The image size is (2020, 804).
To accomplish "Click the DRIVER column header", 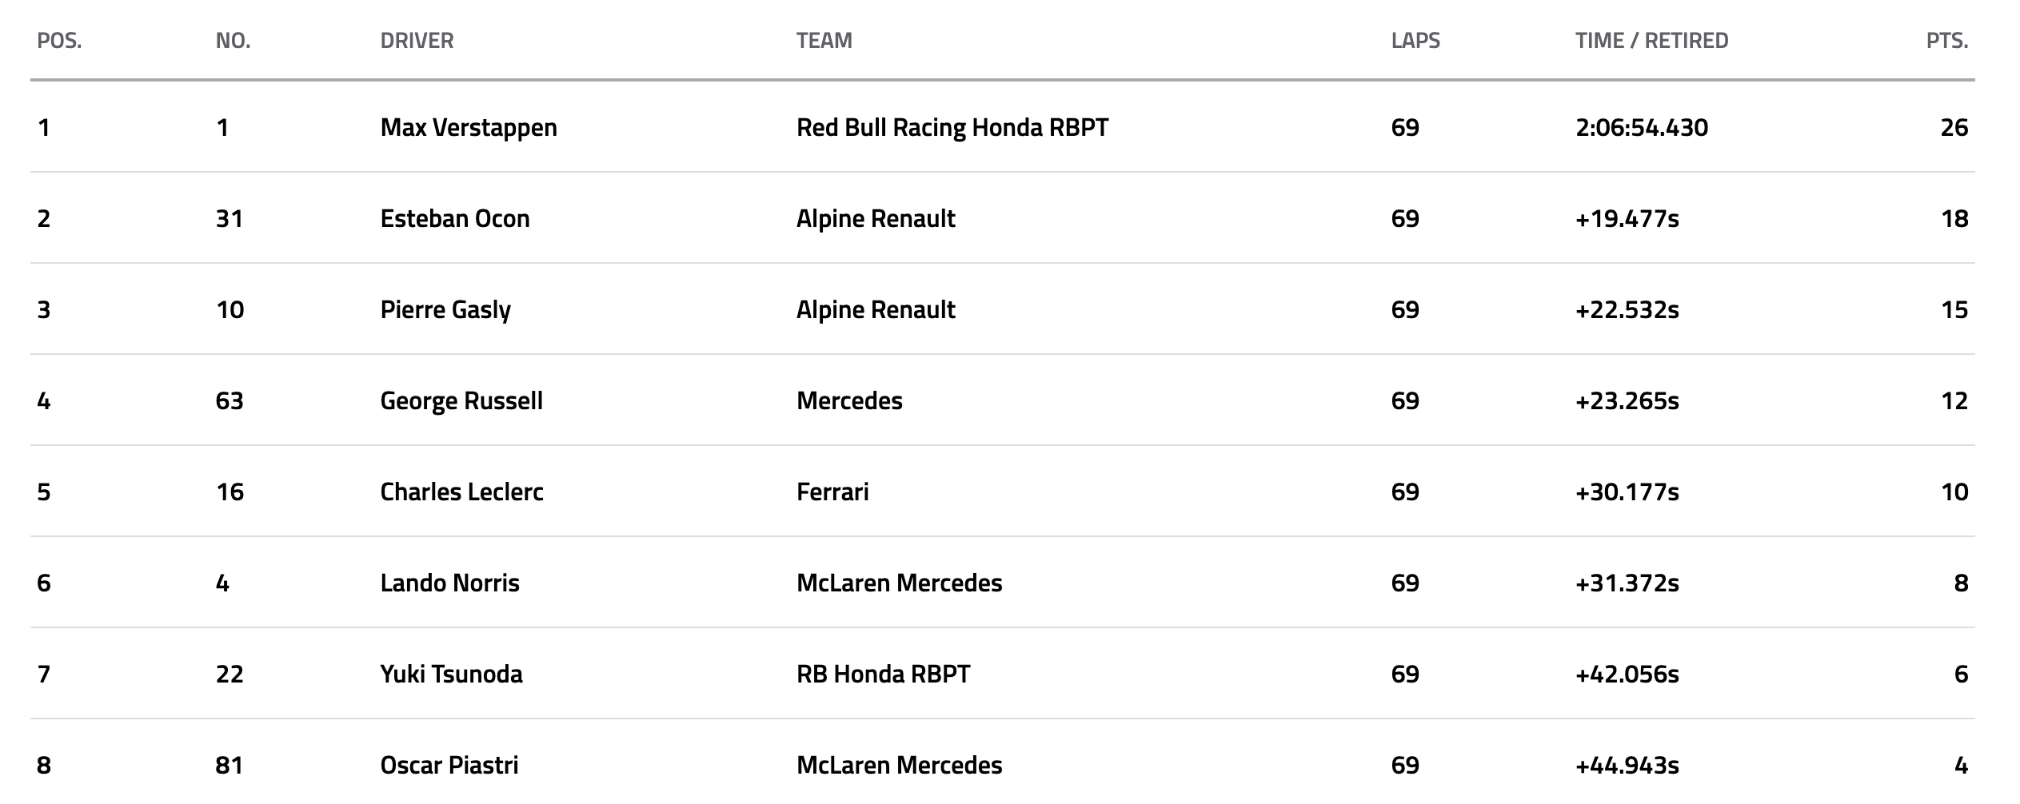I will (x=417, y=41).
